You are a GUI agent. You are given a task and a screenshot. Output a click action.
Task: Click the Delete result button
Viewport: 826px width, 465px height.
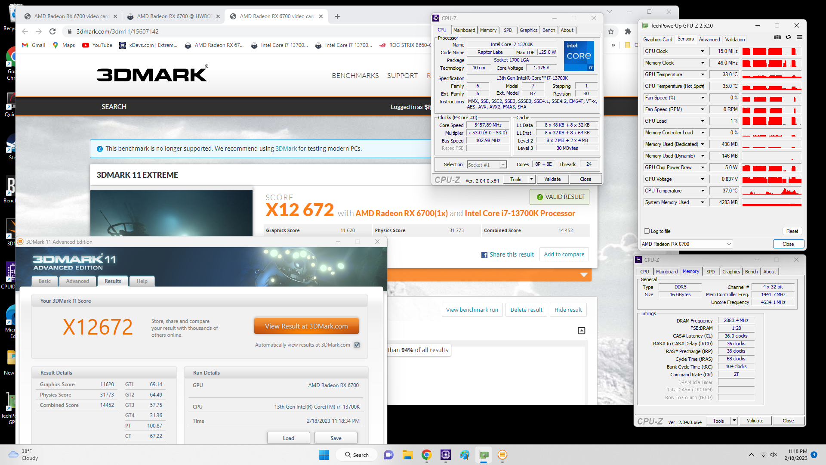[x=526, y=310]
